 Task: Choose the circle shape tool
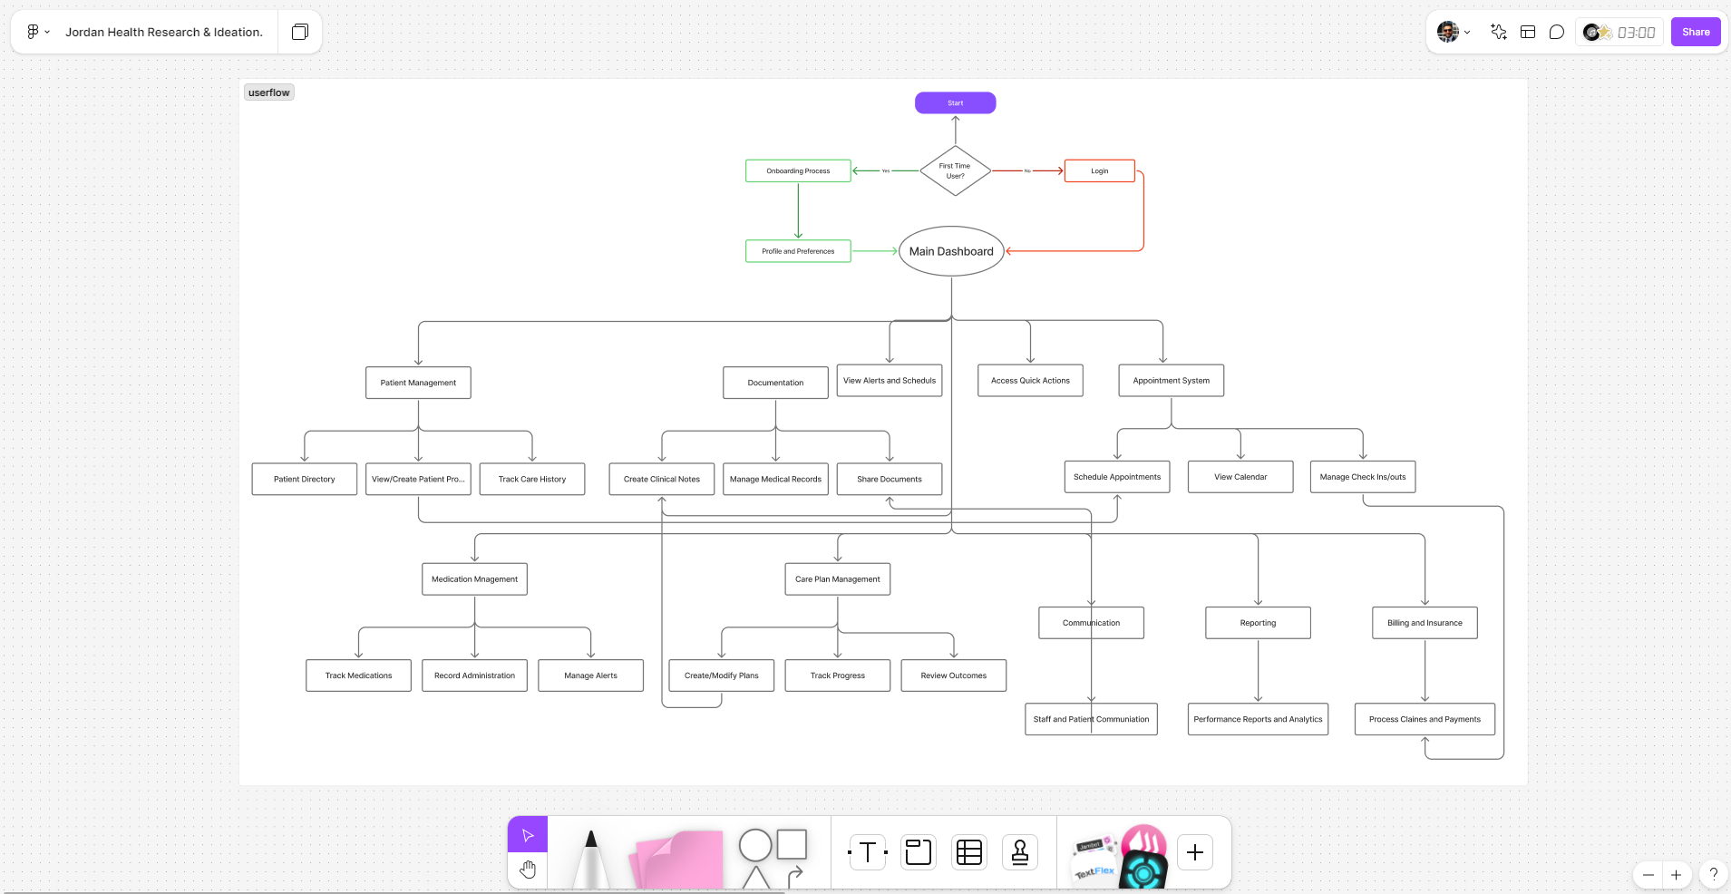point(755,845)
